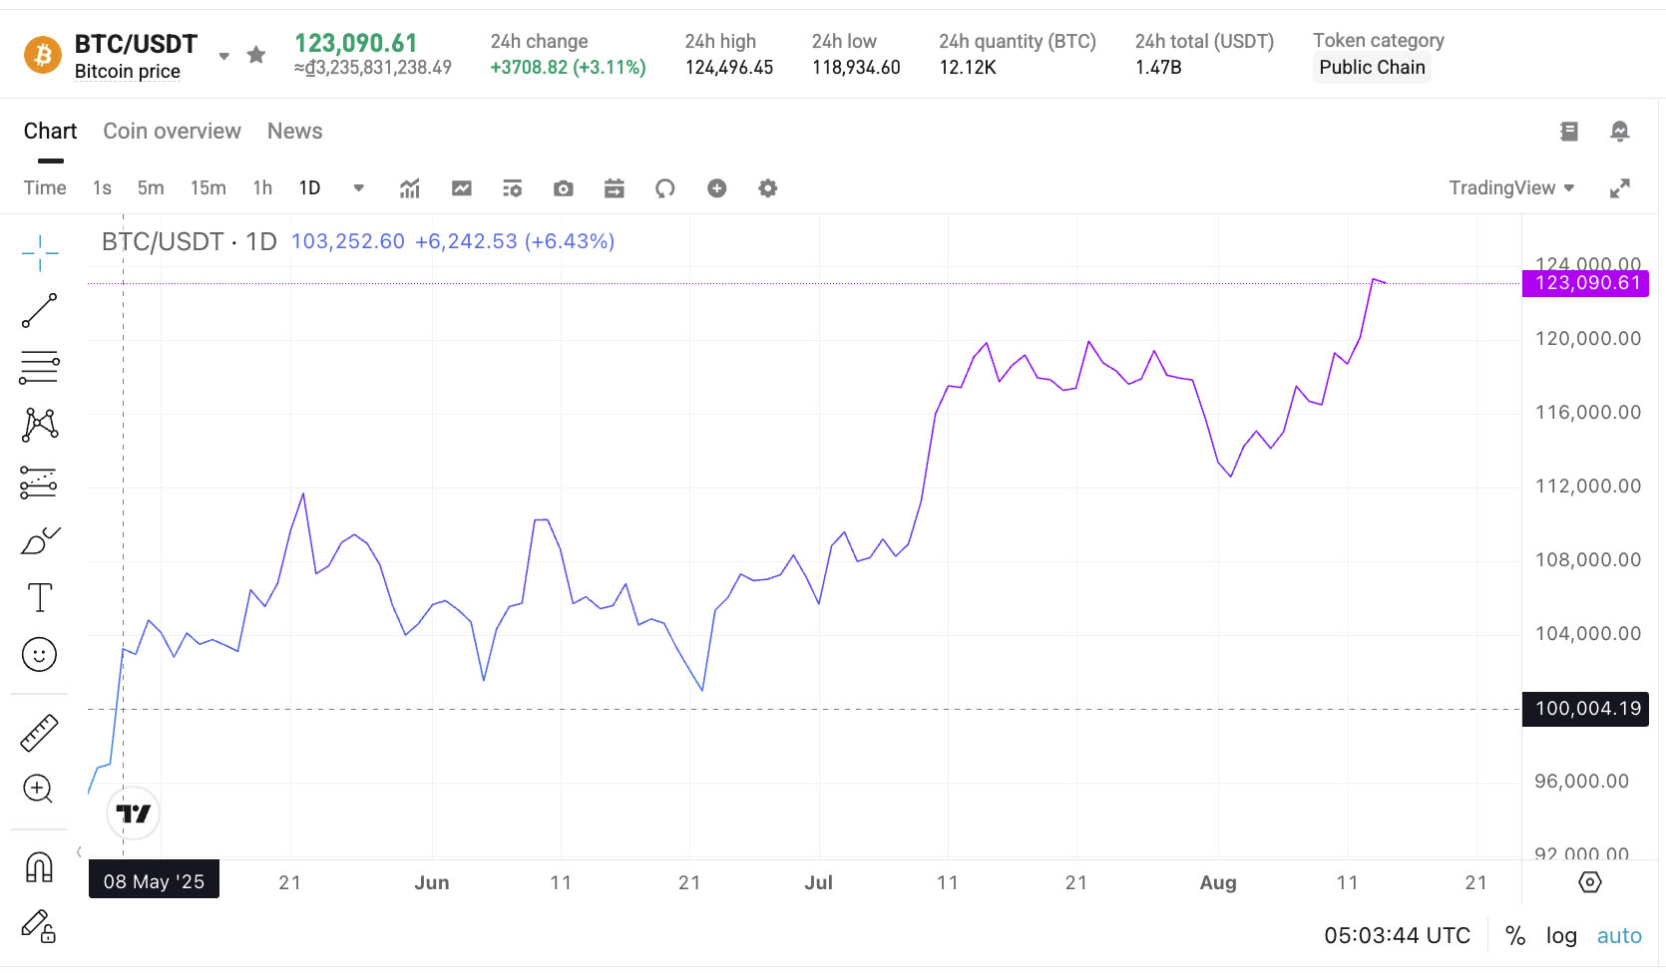Add BTC/USDT to favorites star

click(256, 55)
